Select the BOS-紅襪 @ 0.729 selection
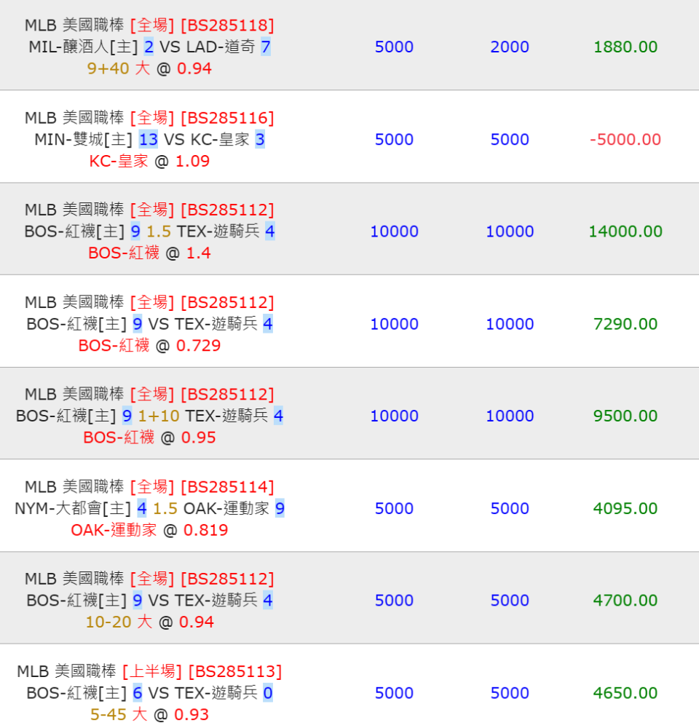Screen dimensions: 699x728 coord(149,346)
